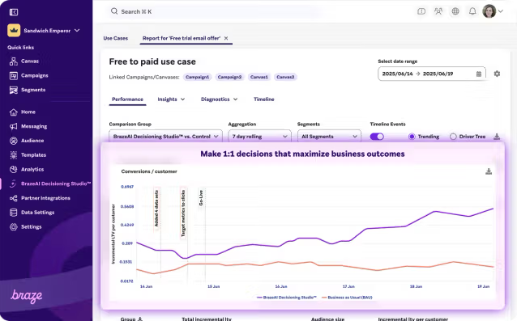
Task: Click the Search field
Action: (214, 11)
